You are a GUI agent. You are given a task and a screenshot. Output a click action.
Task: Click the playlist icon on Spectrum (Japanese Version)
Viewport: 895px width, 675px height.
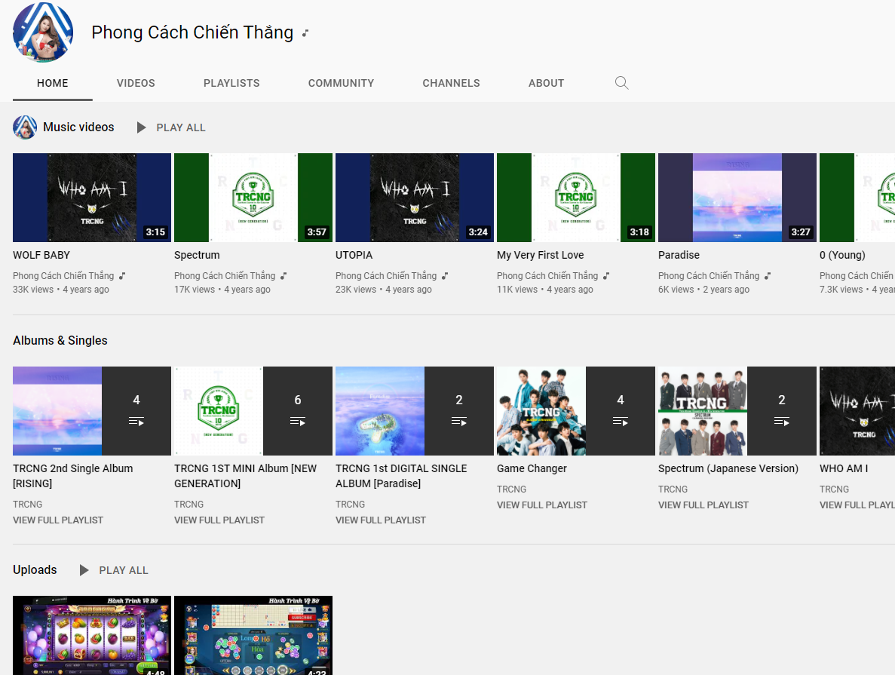coord(782,422)
